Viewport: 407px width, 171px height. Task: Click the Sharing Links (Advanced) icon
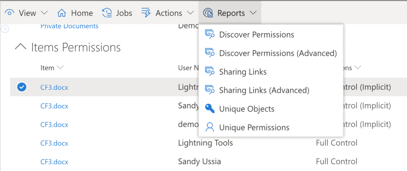(209, 90)
